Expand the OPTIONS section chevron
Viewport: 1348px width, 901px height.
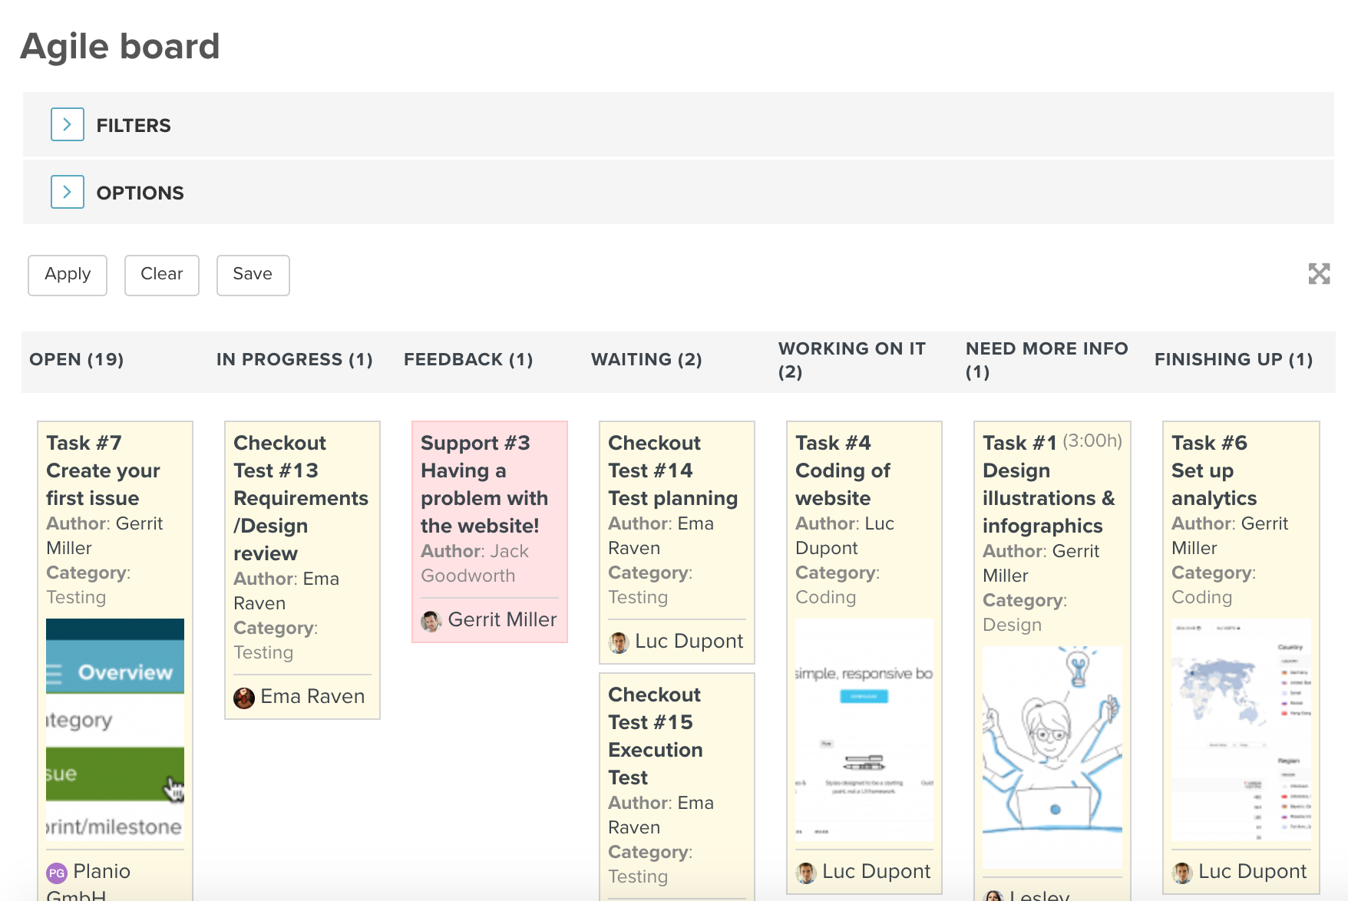pyautogui.click(x=68, y=192)
